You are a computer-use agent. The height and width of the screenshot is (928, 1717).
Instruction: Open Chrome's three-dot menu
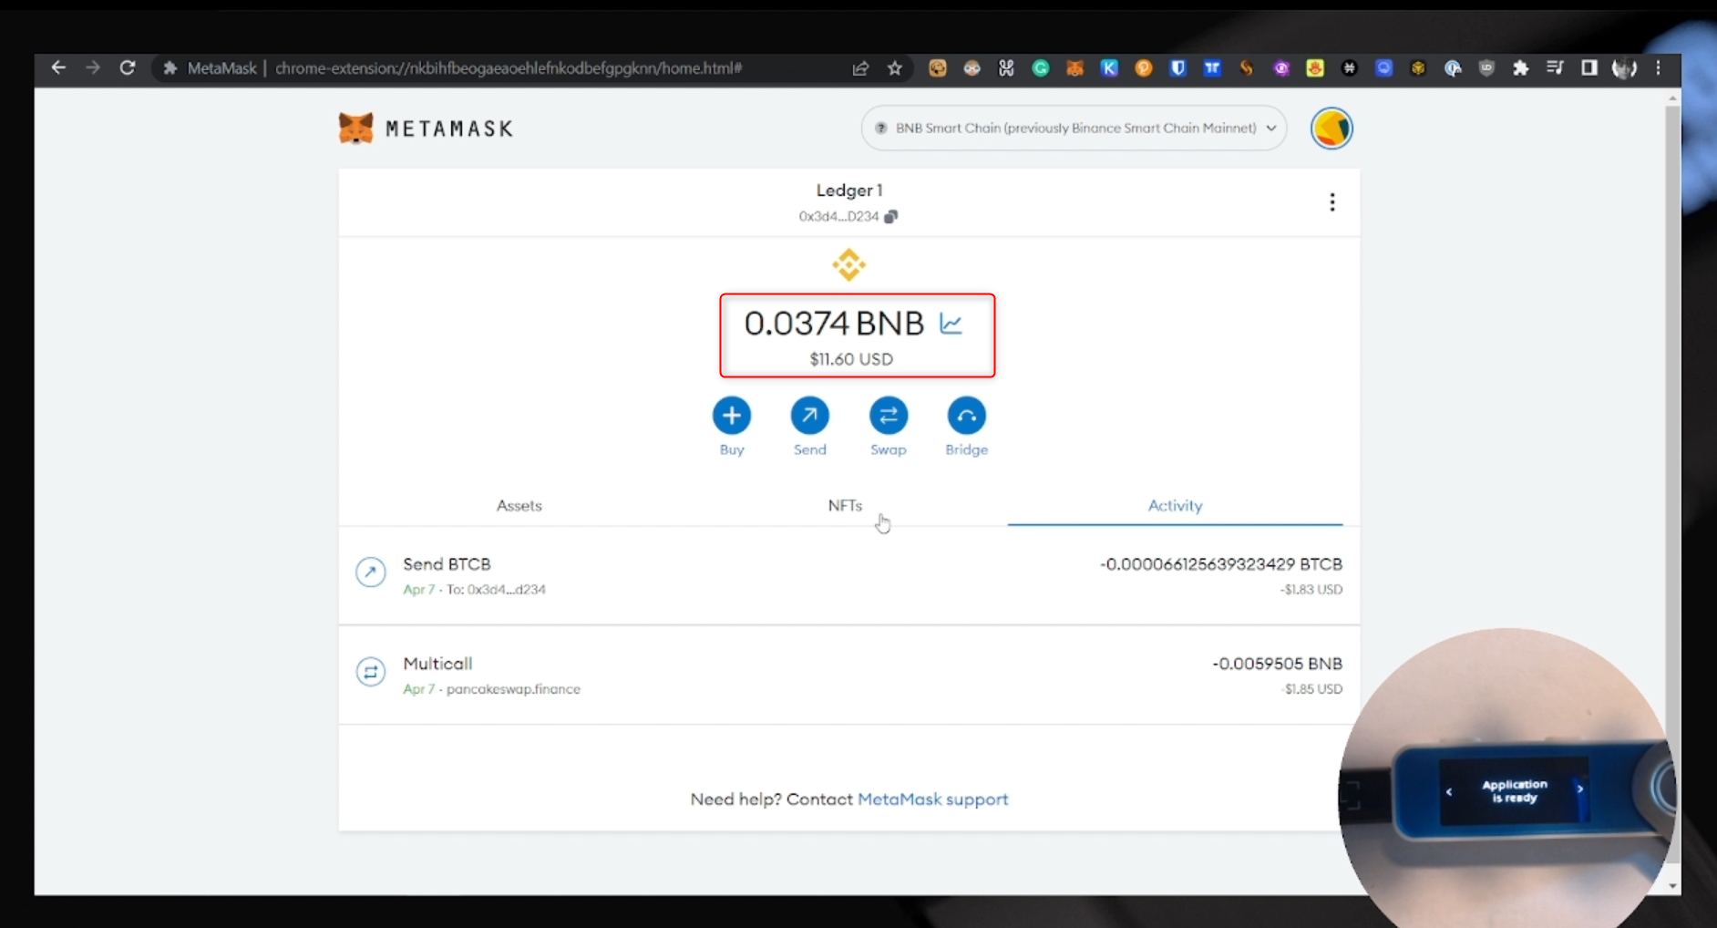point(1659,68)
